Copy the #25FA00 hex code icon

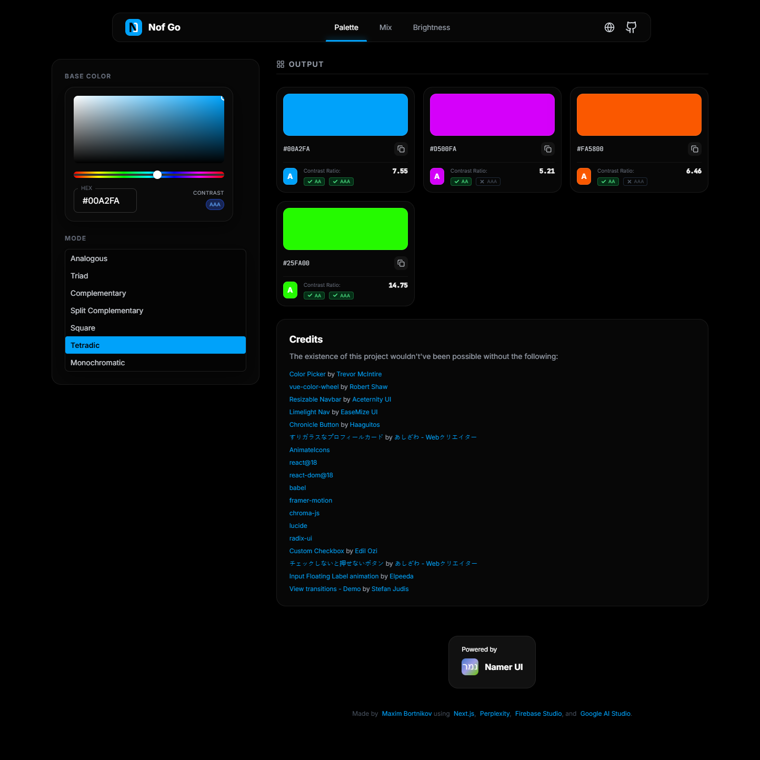[401, 263]
